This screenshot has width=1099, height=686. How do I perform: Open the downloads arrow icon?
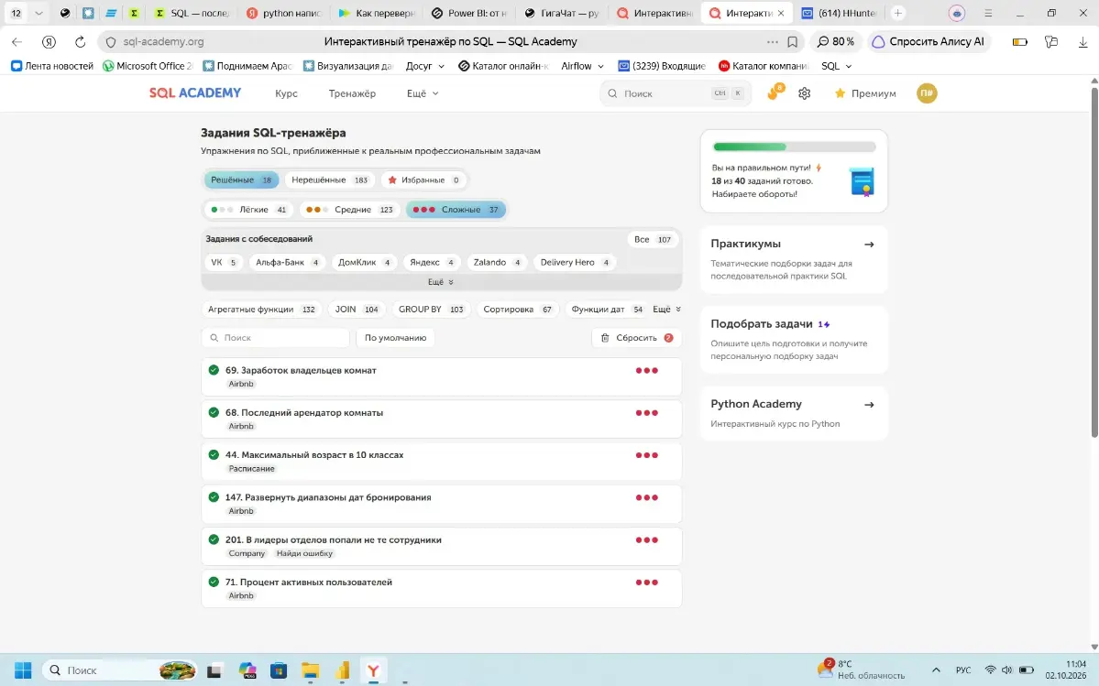coord(1083,42)
